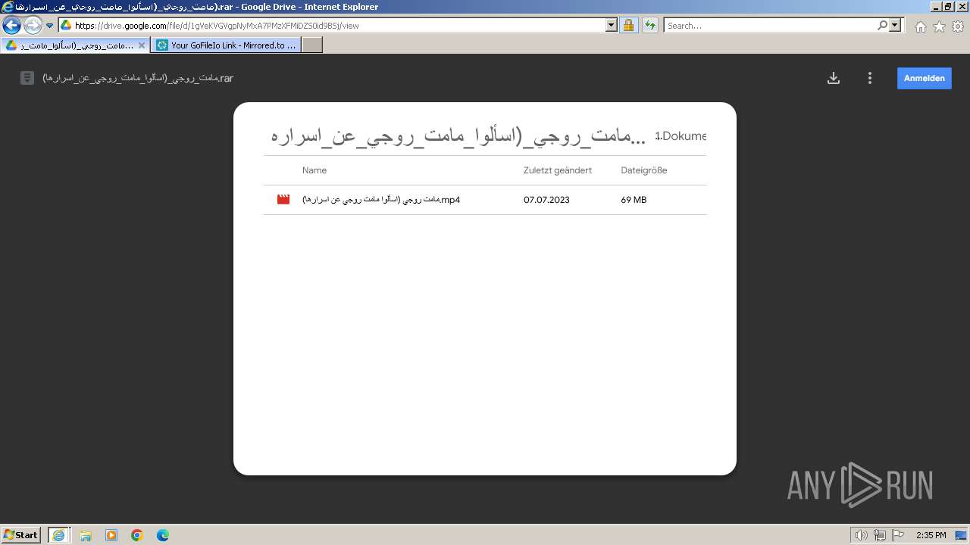Click the Search box input
Image resolution: width=970 pixels, height=545 pixels.
click(769, 25)
